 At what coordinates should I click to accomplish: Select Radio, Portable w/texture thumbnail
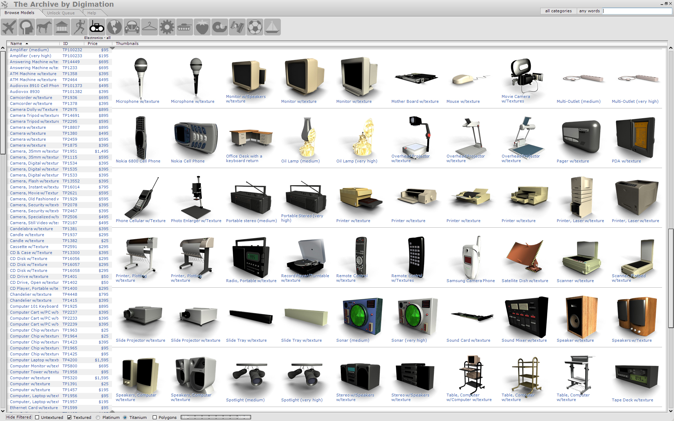[251, 257]
